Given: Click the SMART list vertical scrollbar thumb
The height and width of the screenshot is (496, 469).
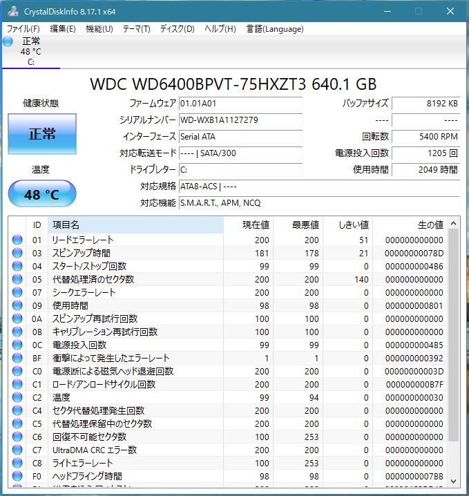Looking at the screenshot, I should point(454,335).
